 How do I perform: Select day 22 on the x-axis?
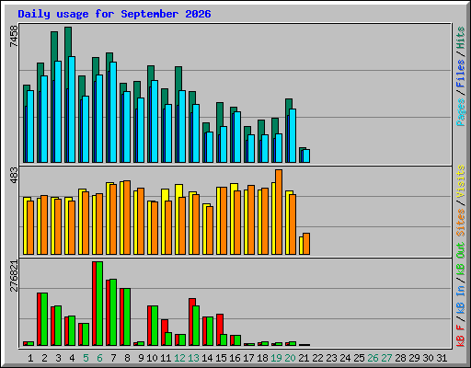click(317, 358)
